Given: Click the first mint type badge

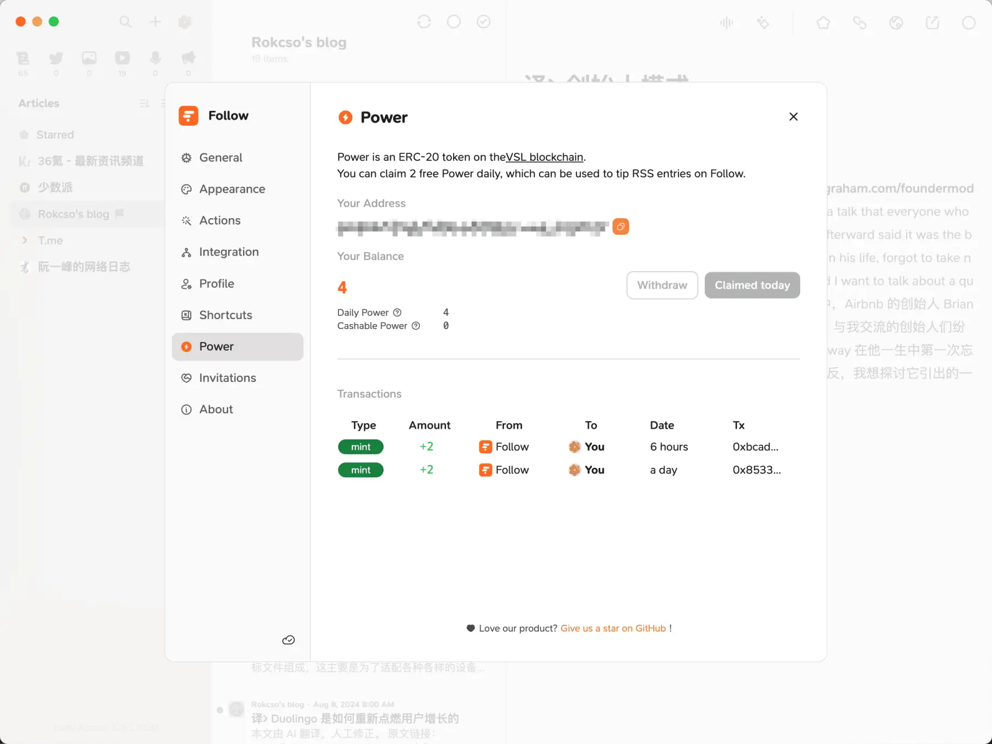Looking at the screenshot, I should pos(361,447).
